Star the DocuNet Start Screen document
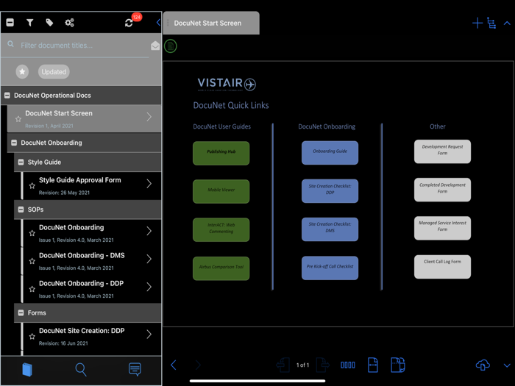Image resolution: width=515 pixels, height=386 pixels. (18, 119)
